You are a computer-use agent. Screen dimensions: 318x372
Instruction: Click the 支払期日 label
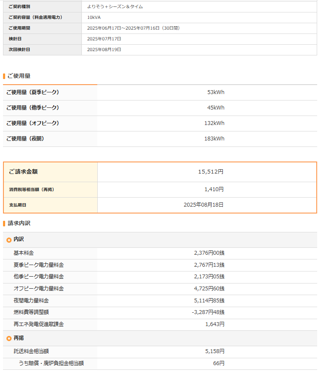point(18,205)
